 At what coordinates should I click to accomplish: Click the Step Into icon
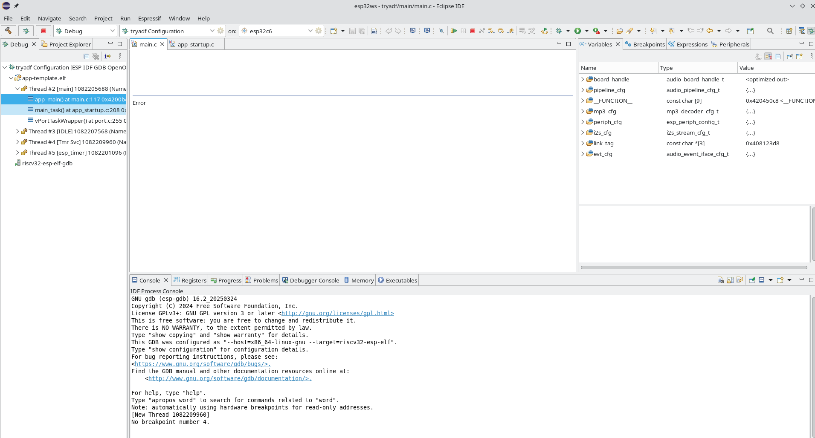point(491,31)
